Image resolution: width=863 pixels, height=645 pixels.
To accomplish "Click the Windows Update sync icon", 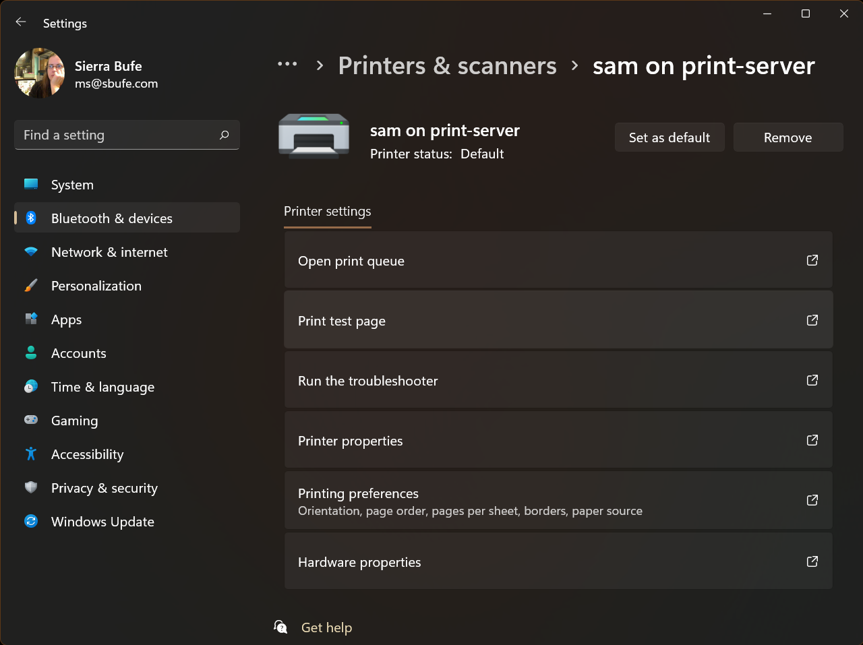I will pos(31,522).
